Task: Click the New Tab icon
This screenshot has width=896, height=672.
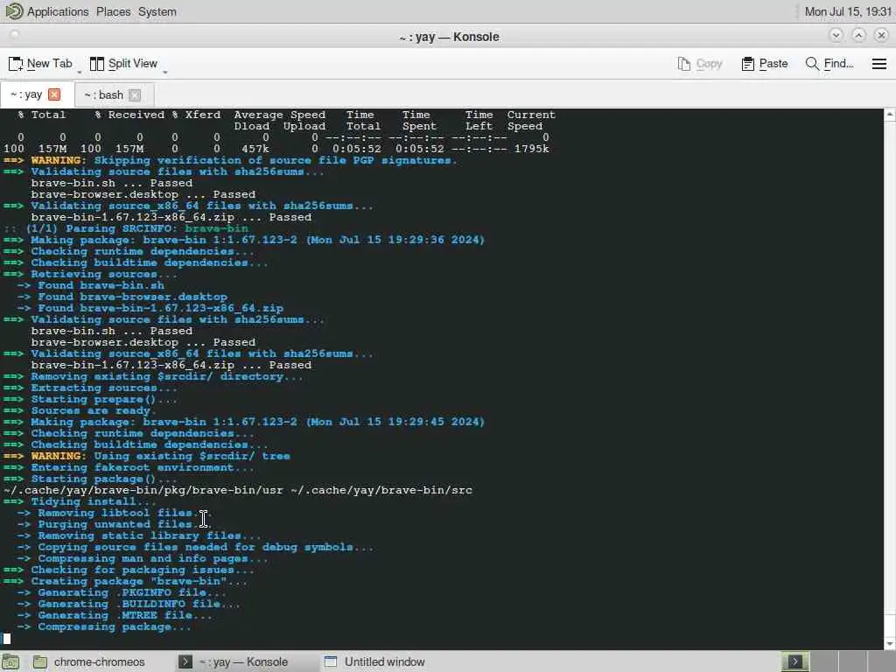Action: coord(16,63)
